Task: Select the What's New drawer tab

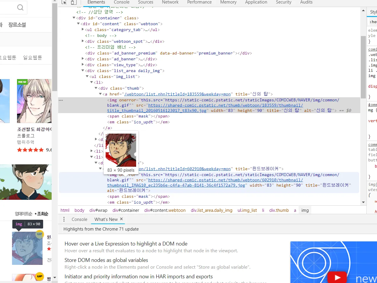Action: click(x=106, y=219)
